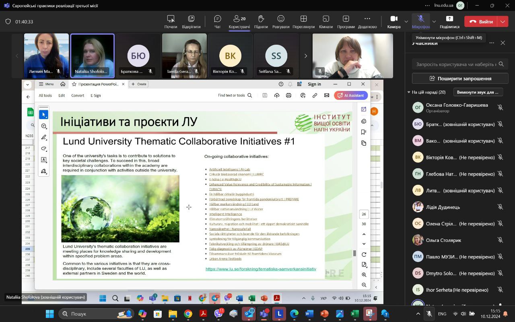The height and width of the screenshot is (322, 515).
Task: Toggle mic icon for Оксана Головко-Гавришева
Action: [x=500, y=107]
